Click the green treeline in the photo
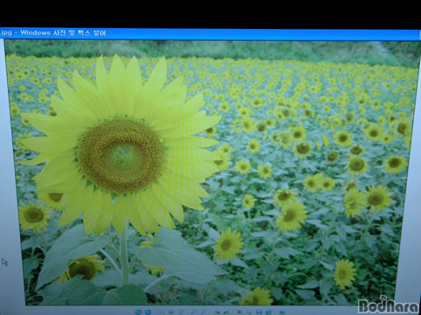This screenshot has width=421, height=315. coord(210,50)
